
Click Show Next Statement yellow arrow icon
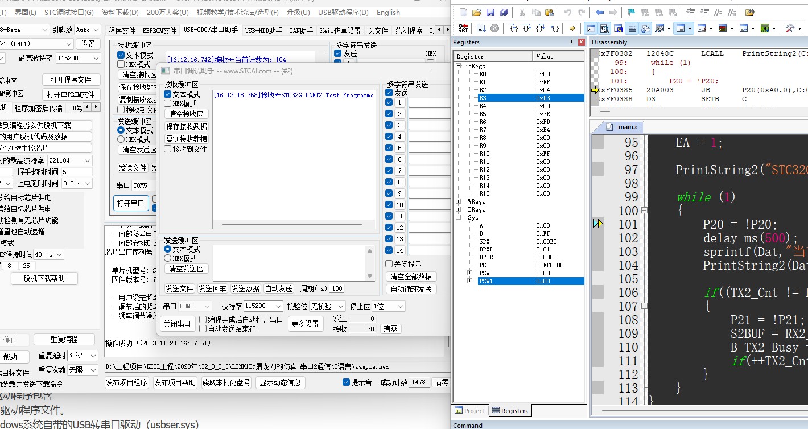[x=572, y=28]
